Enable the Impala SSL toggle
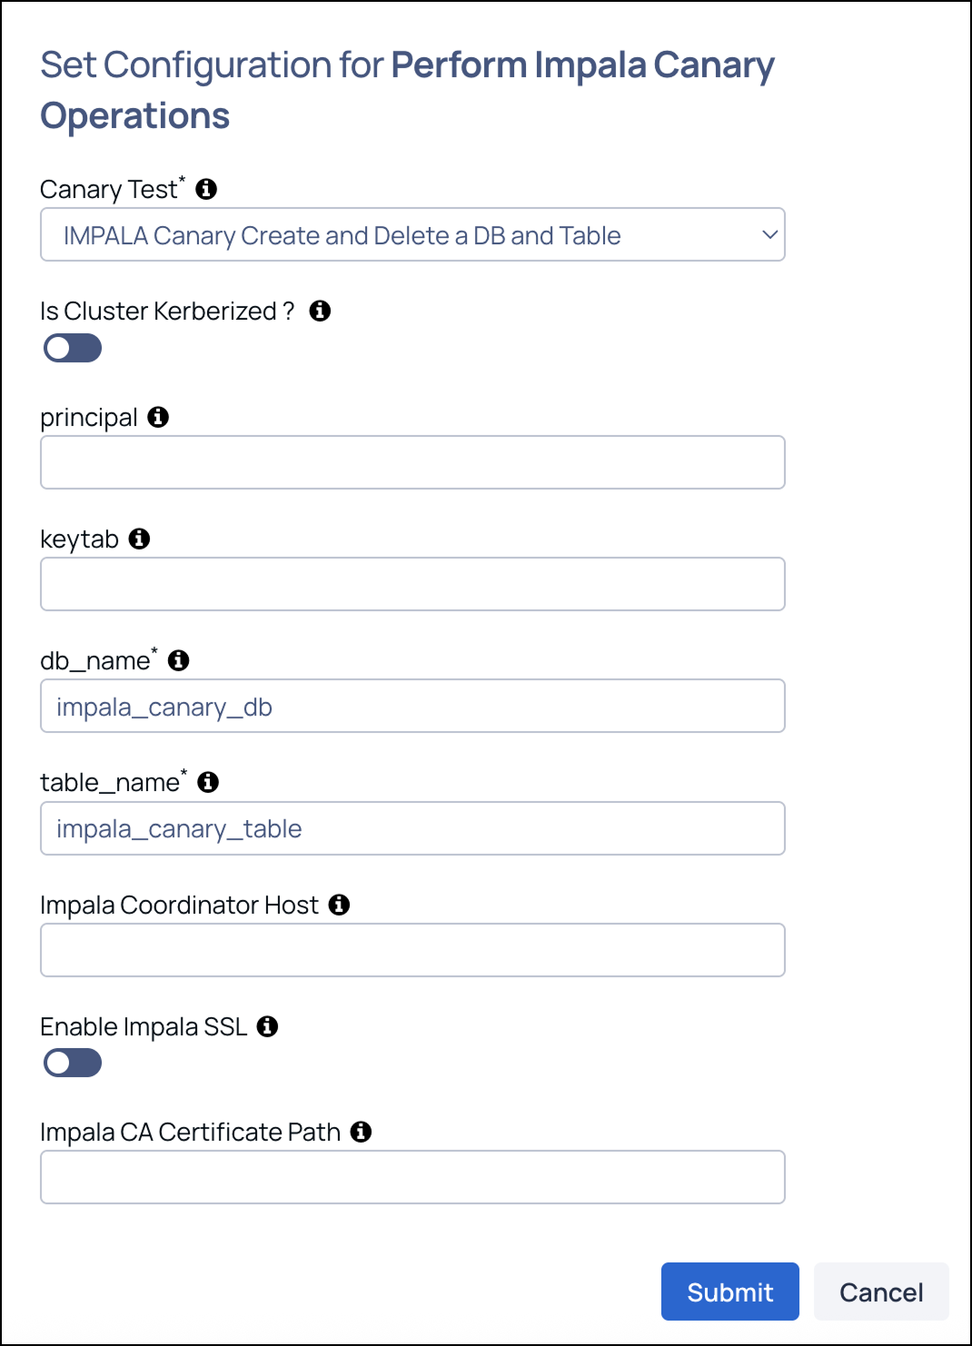 click(73, 1063)
